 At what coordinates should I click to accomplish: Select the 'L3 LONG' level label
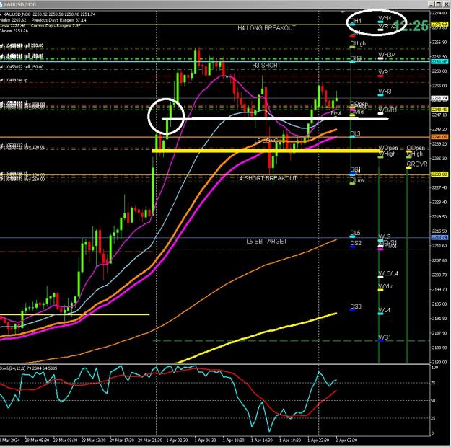coord(266,141)
